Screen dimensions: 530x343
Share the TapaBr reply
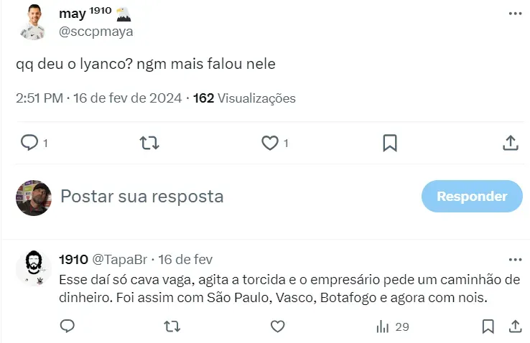(515, 326)
